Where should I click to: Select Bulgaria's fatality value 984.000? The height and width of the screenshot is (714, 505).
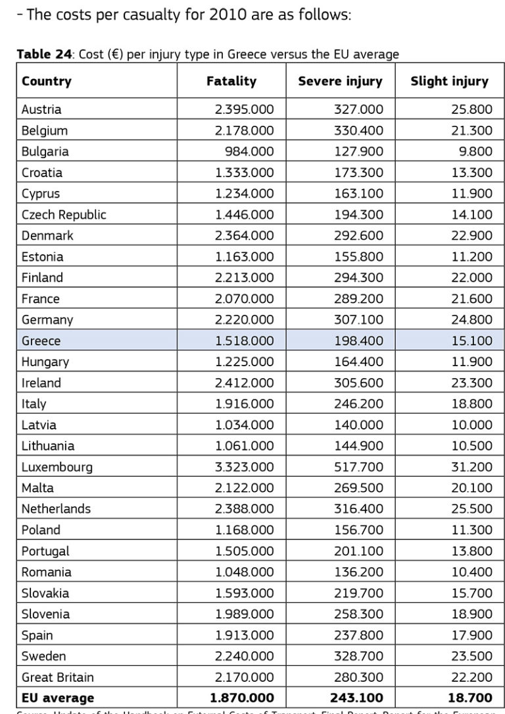(x=249, y=151)
